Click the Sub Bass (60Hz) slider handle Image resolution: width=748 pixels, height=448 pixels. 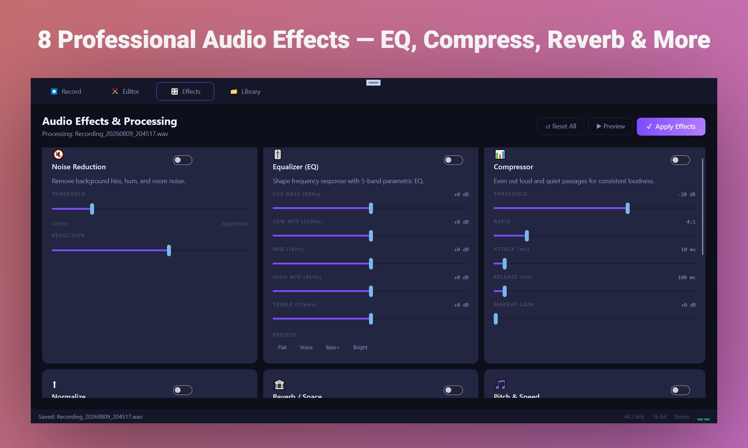[371, 208]
